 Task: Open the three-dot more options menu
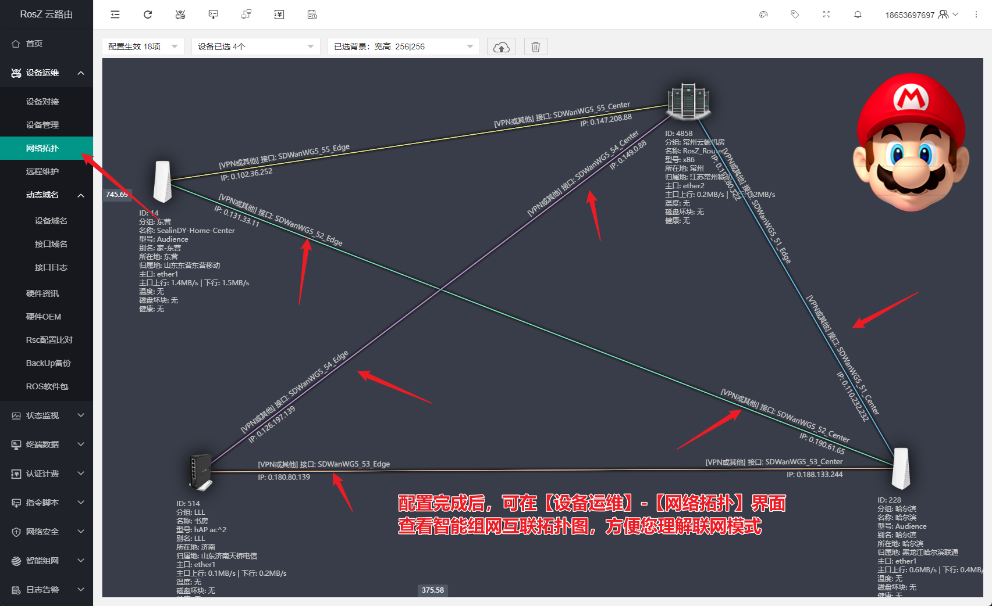coord(976,14)
